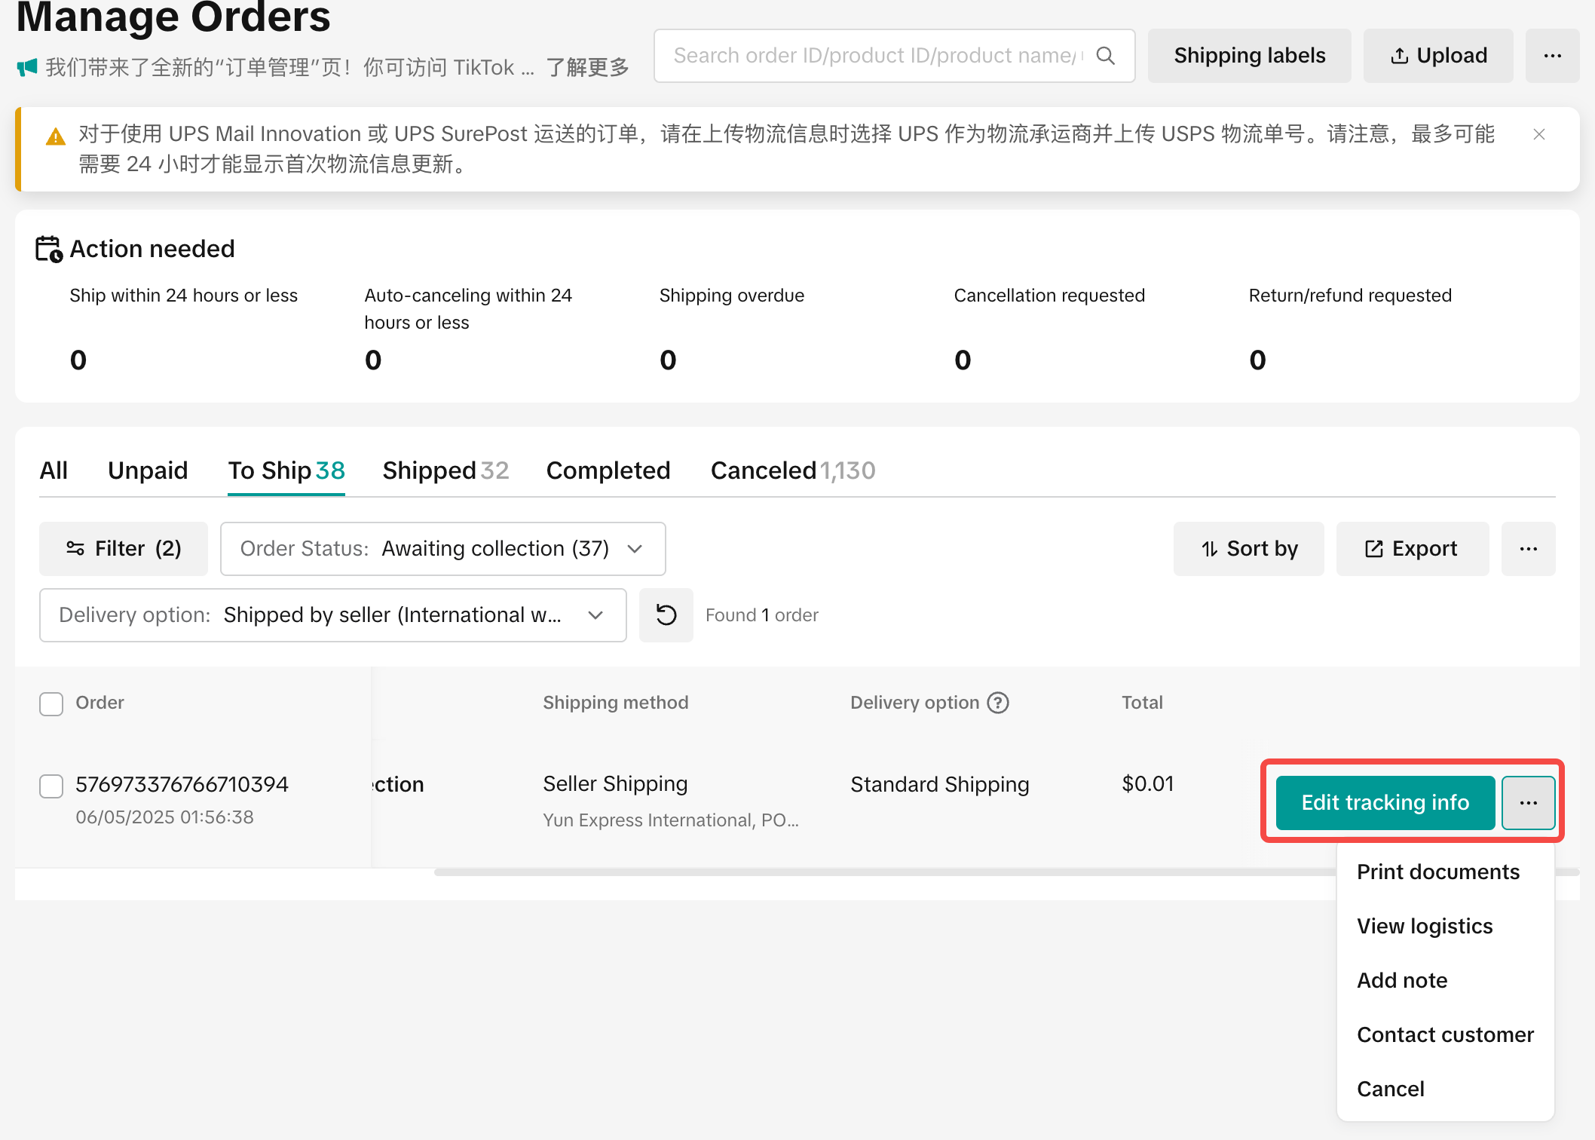Open the top-right more options menu

point(1552,56)
